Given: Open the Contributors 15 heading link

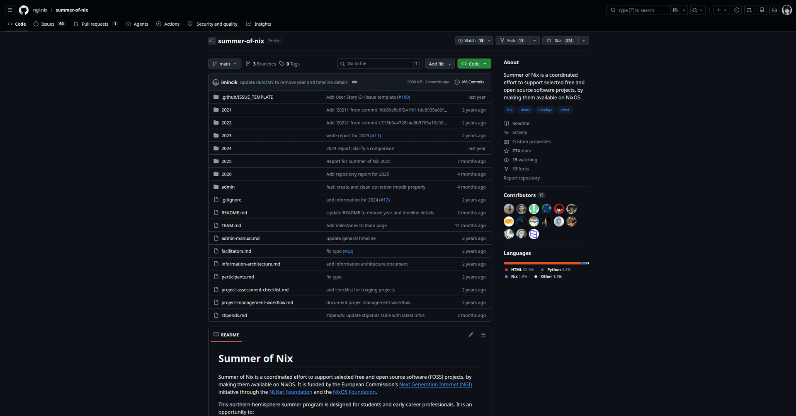Looking at the screenshot, I should 524,195.
